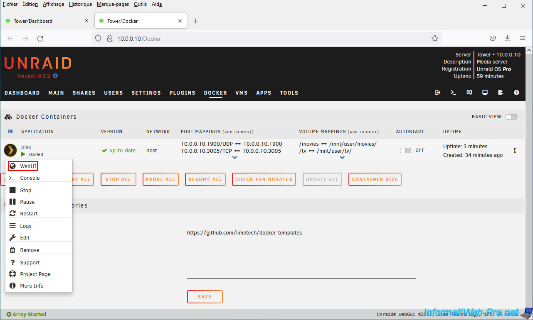Click the log icon in header

(501, 93)
